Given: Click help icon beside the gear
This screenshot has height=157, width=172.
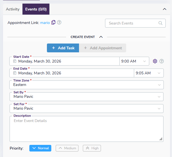Looking at the screenshot, I should pos(162,61).
